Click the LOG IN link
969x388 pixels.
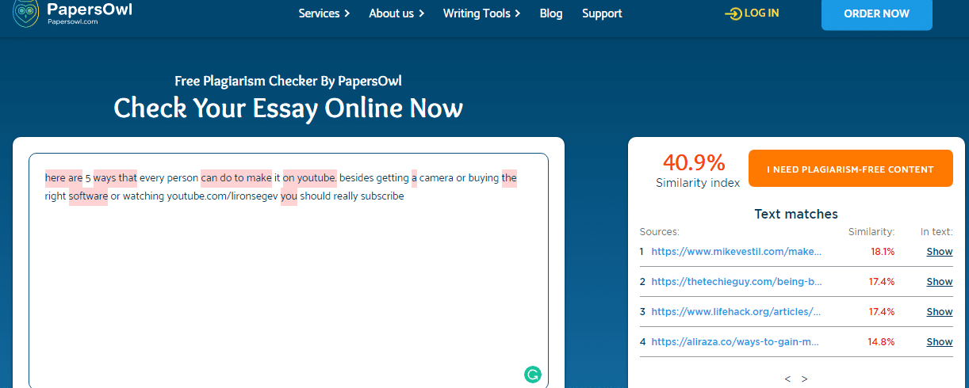click(761, 13)
